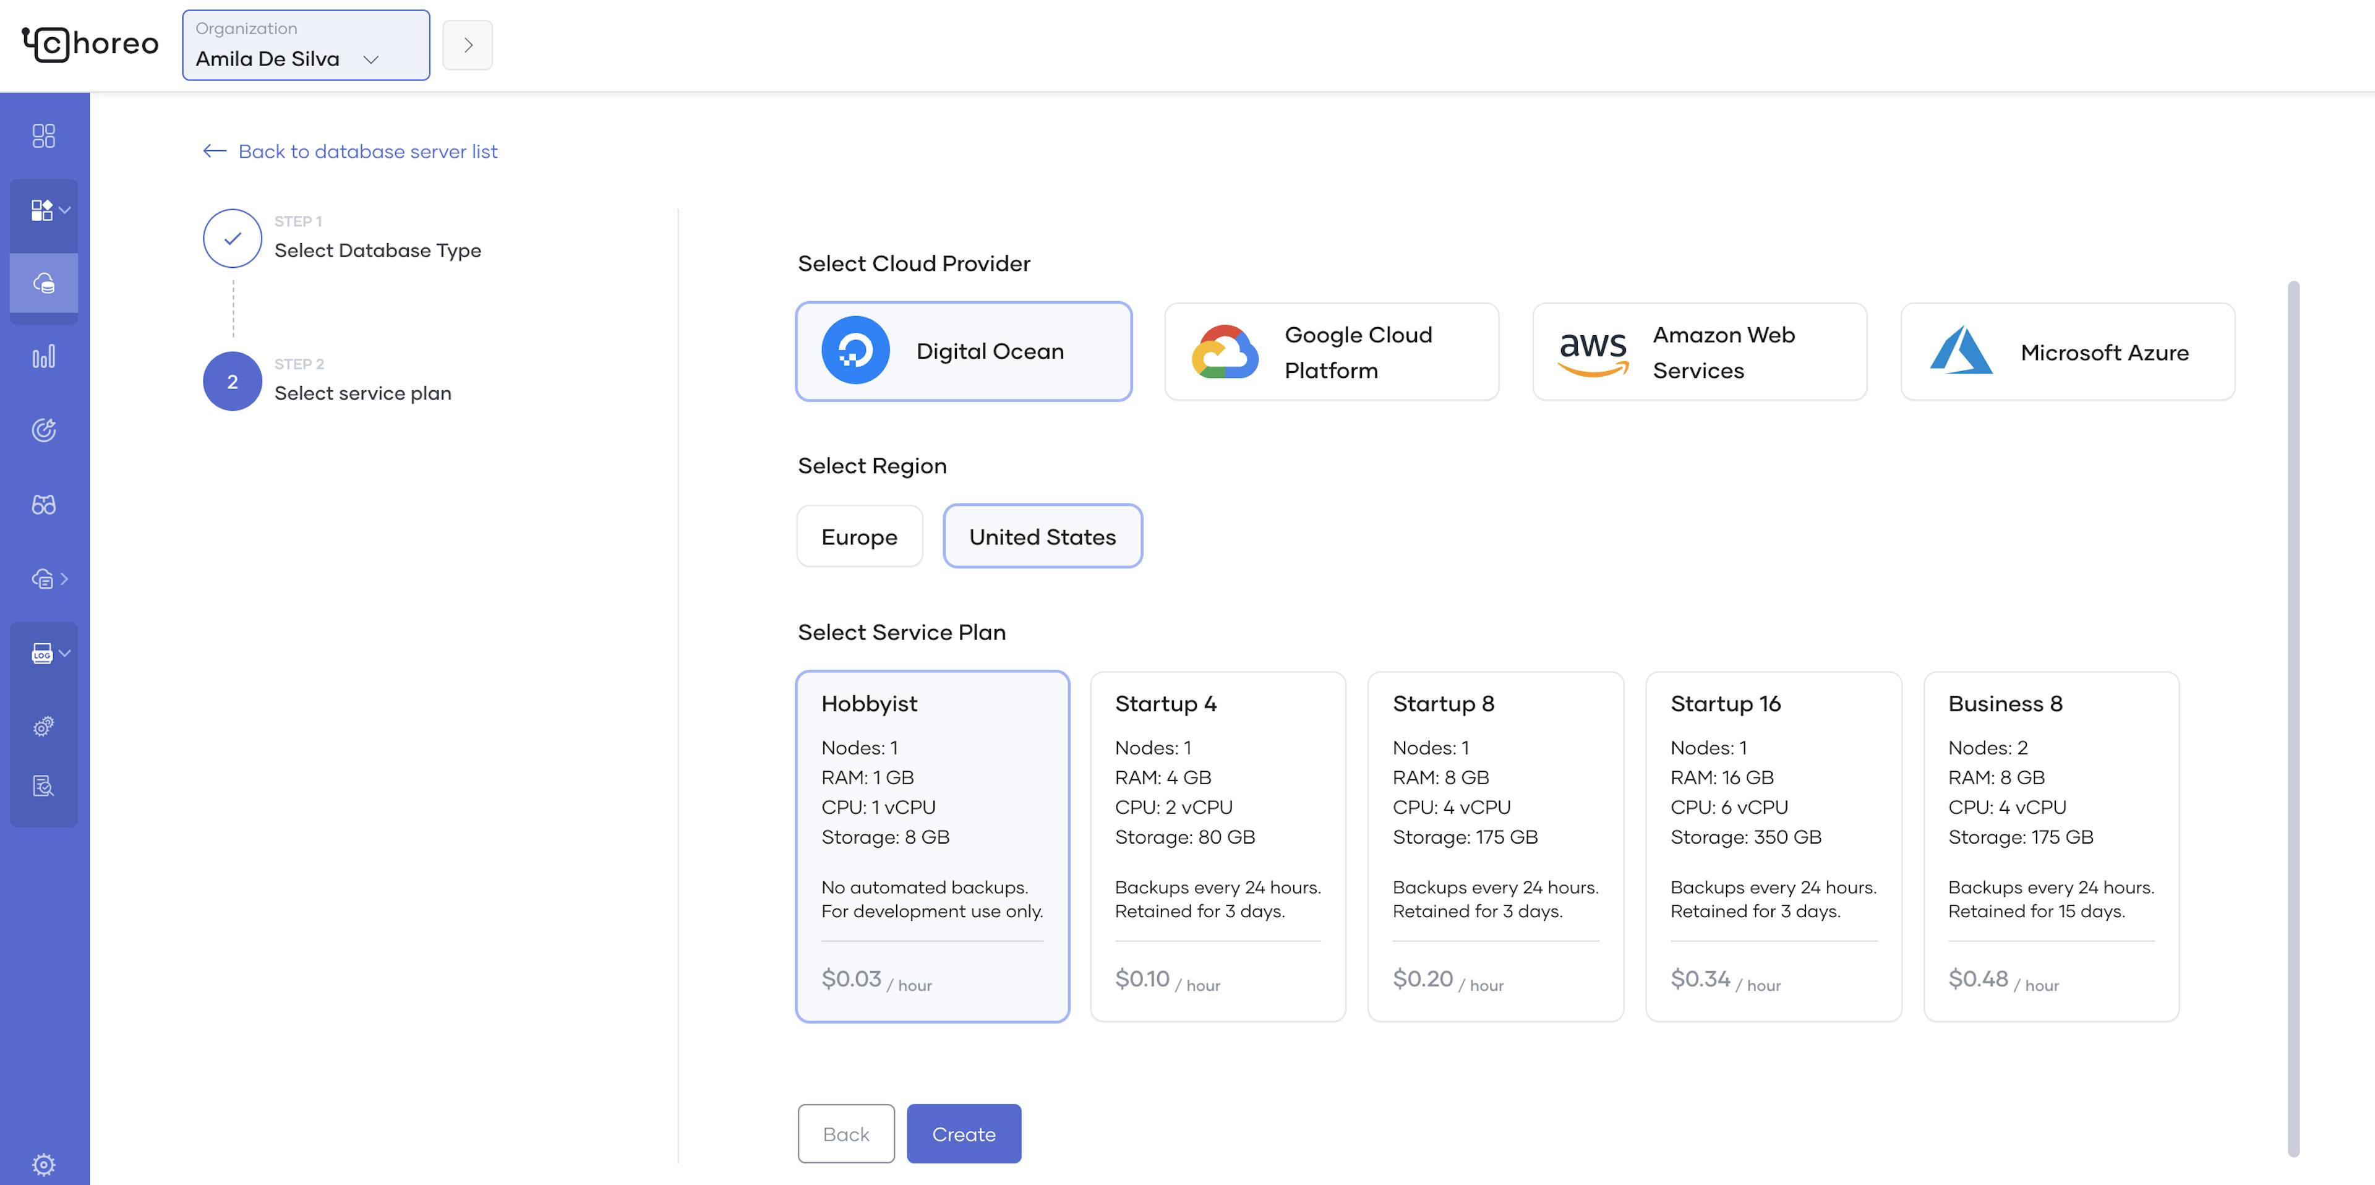Click the $0.20 / hour price

(x=1447, y=979)
